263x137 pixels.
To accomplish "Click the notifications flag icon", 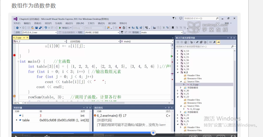I will 173,18.
